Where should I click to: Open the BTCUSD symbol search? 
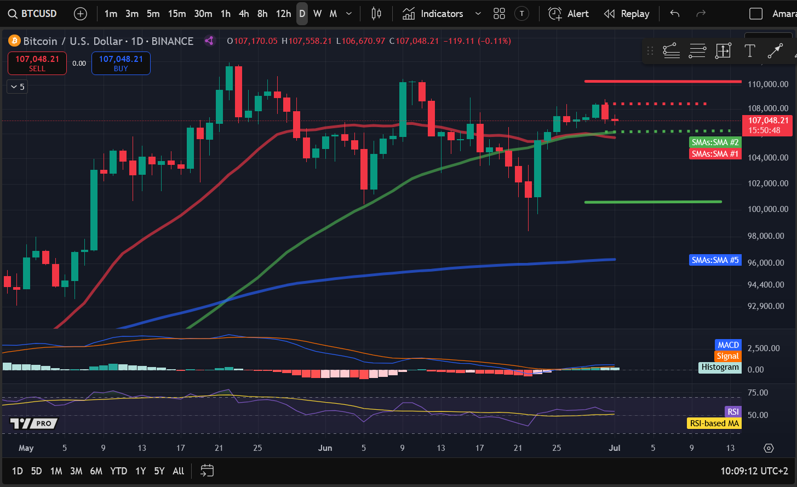pos(33,14)
